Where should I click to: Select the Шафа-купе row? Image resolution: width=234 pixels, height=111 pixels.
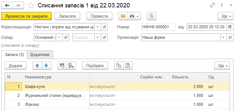click(x=117, y=87)
